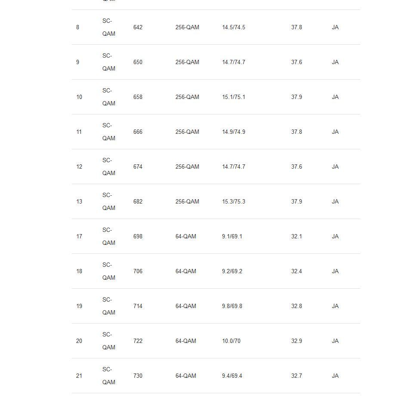The width and height of the screenshot is (398, 398).
Task: Select the 32.1 MER value
Action: click(x=296, y=237)
